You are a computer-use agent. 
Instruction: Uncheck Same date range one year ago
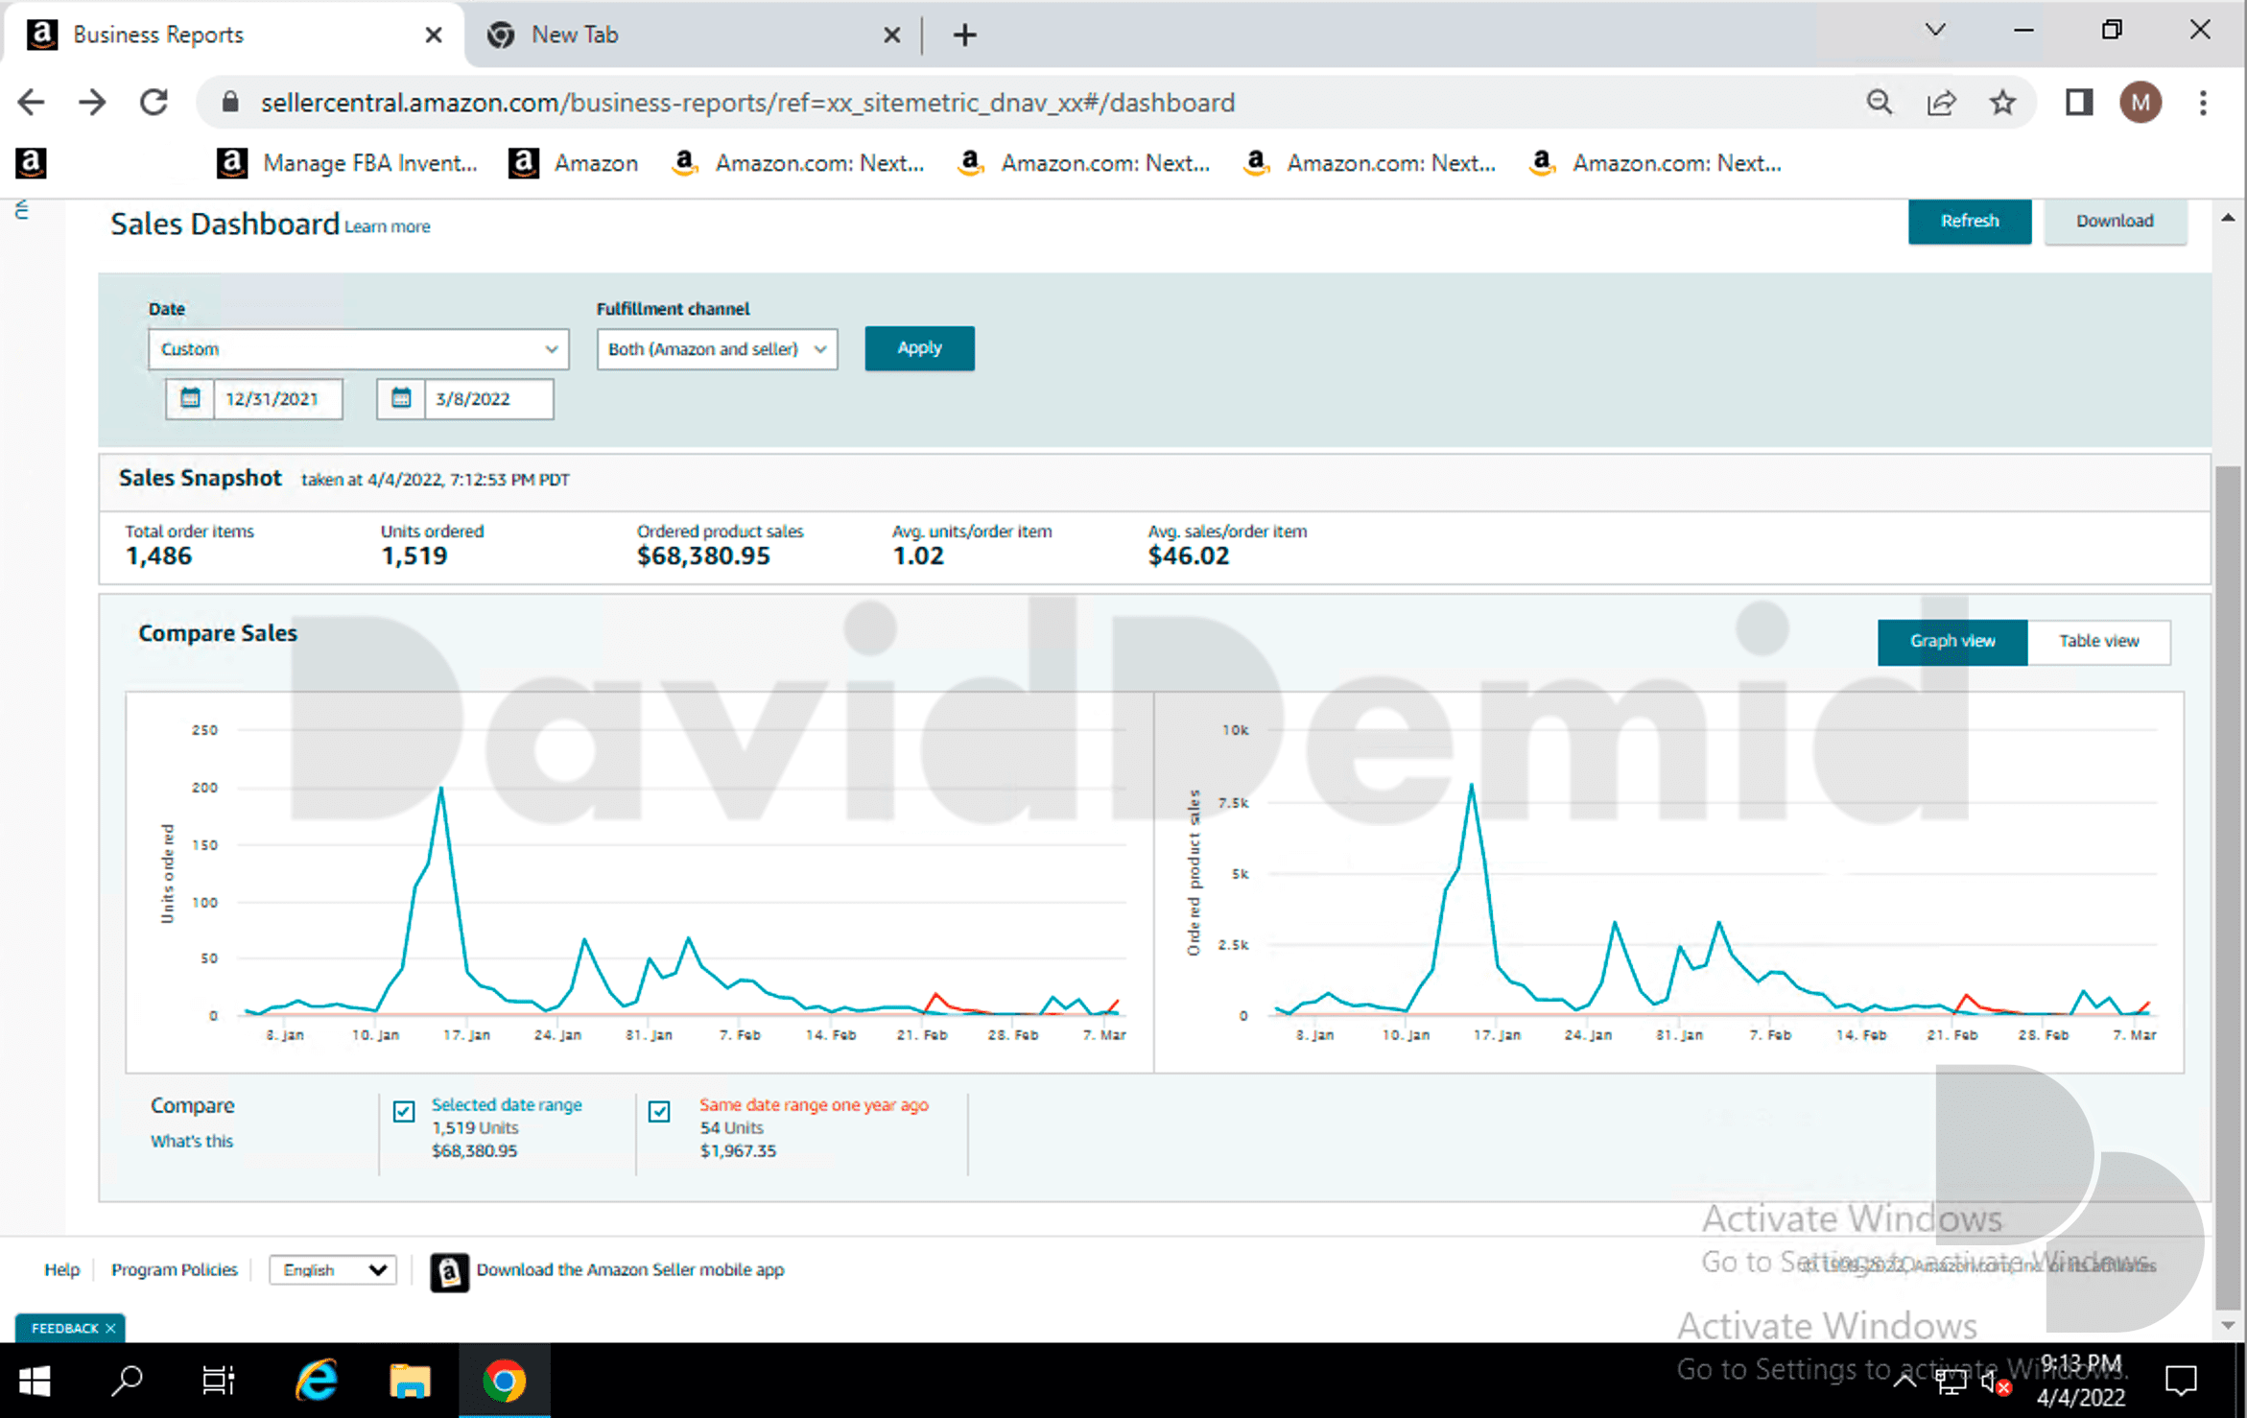pos(659,1111)
